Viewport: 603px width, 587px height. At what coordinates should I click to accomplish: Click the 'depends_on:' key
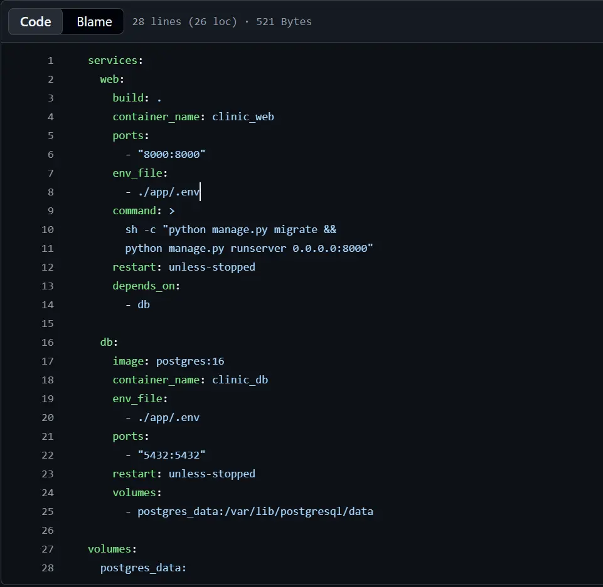(x=146, y=286)
